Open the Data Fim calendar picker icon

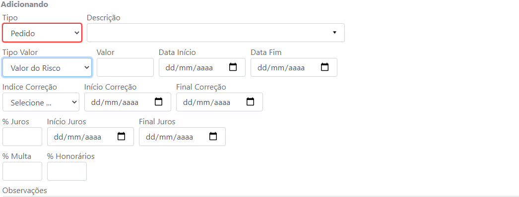click(x=324, y=67)
